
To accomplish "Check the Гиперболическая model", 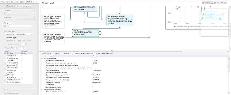I will tap(5, 68).
